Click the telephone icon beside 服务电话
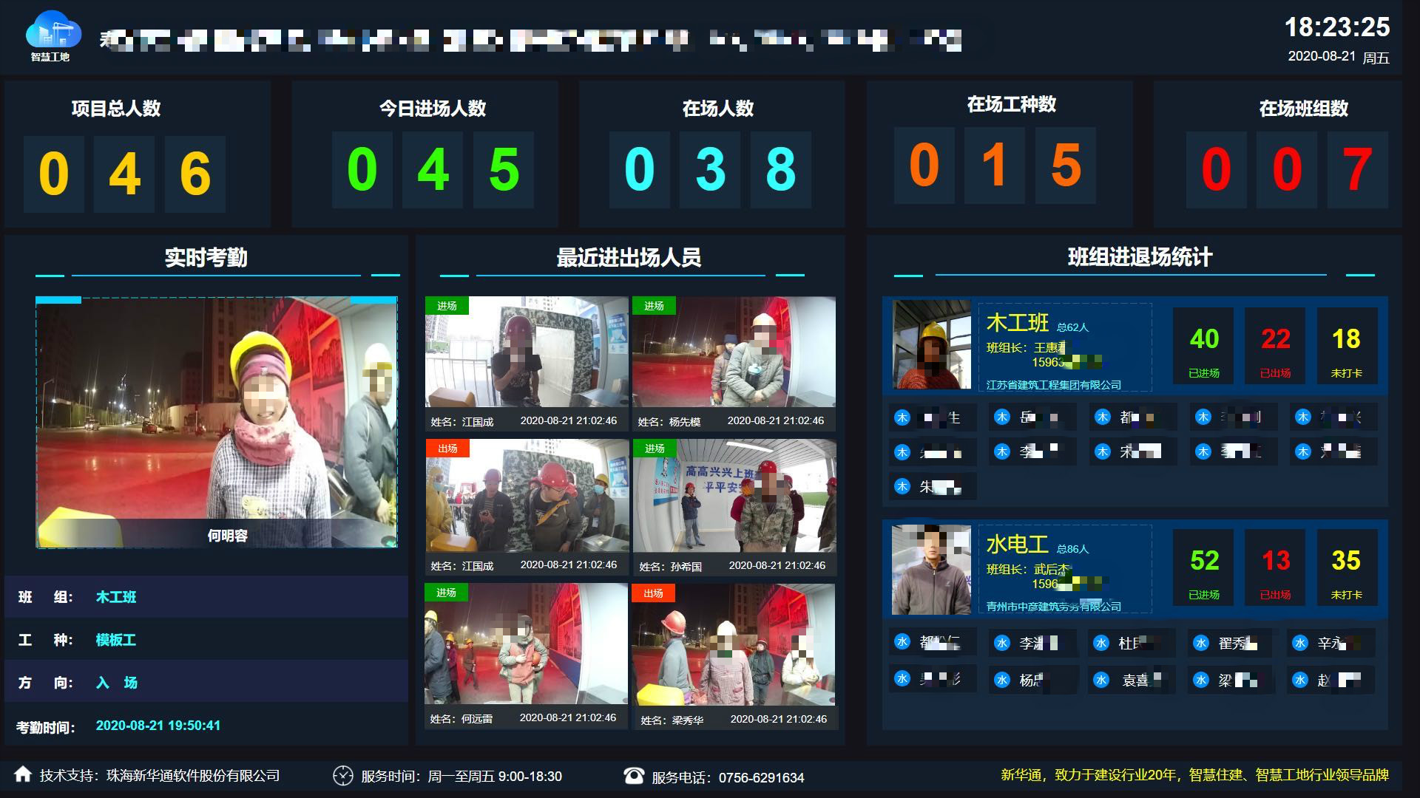 click(x=634, y=775)
